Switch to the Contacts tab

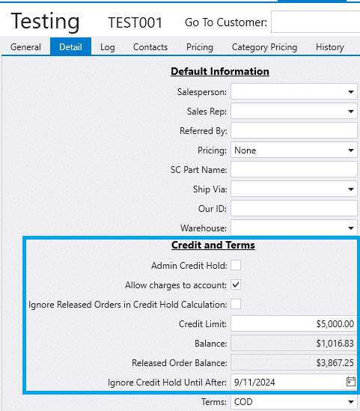(x=150, y=47)
